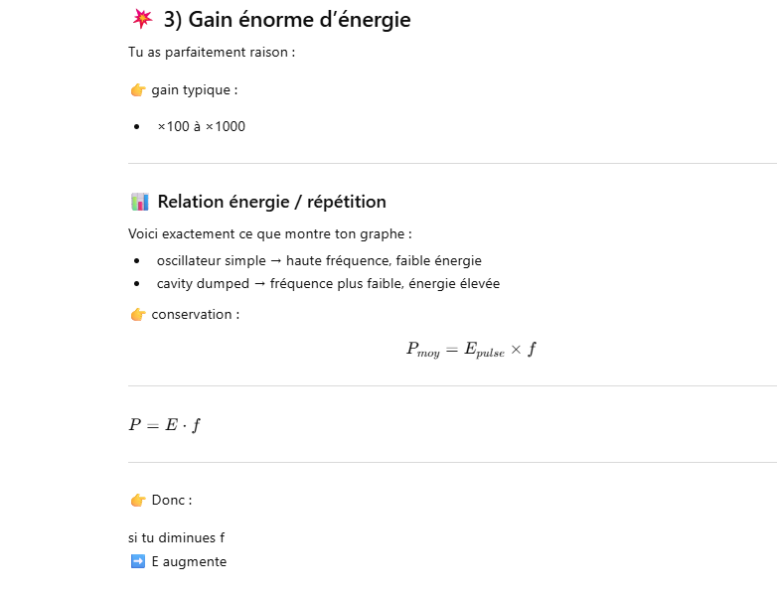Click the "Relation énergie / répétition" heading

point(271,202)
